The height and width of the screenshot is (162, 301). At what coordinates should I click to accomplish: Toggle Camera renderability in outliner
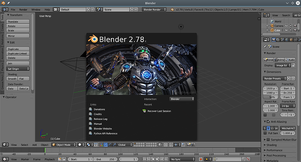pos(295,26)
